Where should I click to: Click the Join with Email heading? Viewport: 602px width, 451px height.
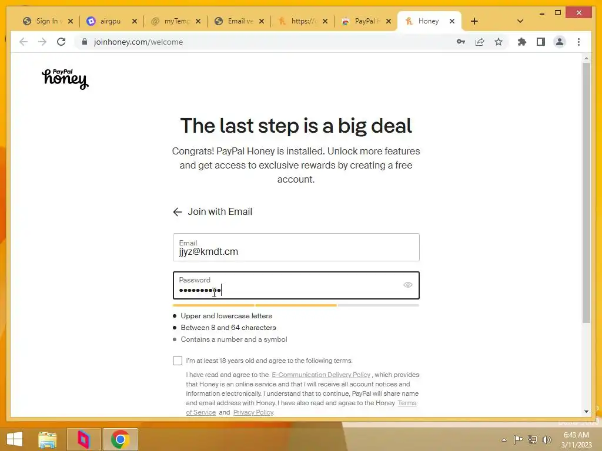[x=220, y=211]
